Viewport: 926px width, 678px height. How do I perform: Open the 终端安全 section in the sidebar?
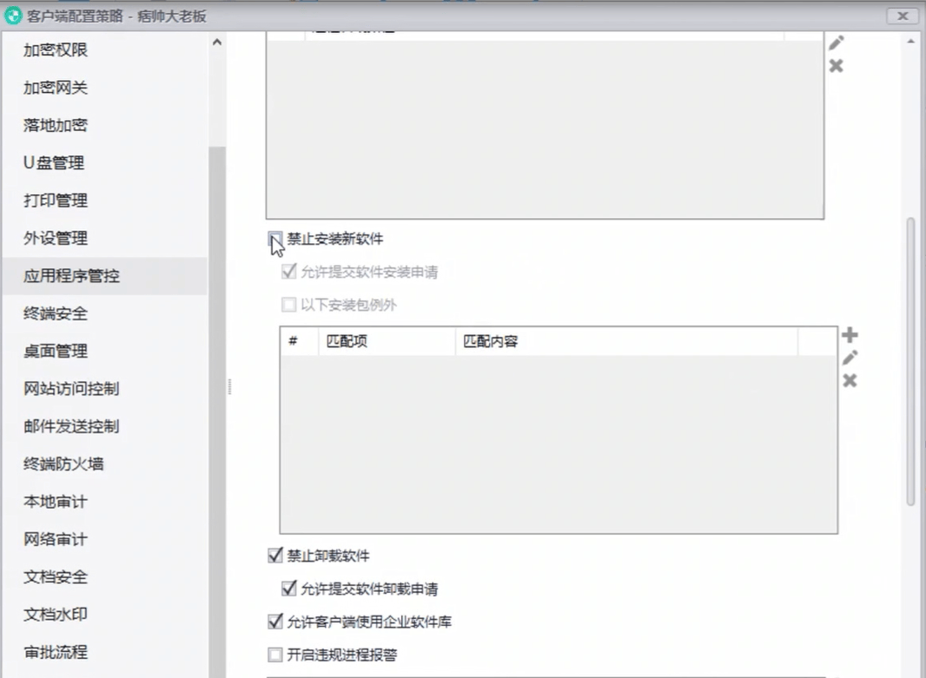pyautogui.click(x=56, y=313)
